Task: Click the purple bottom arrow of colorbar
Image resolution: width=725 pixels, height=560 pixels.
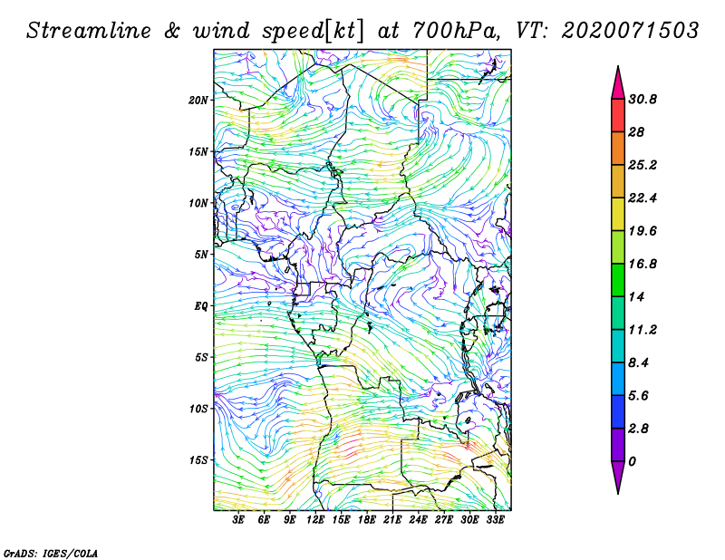Action: 618,477
